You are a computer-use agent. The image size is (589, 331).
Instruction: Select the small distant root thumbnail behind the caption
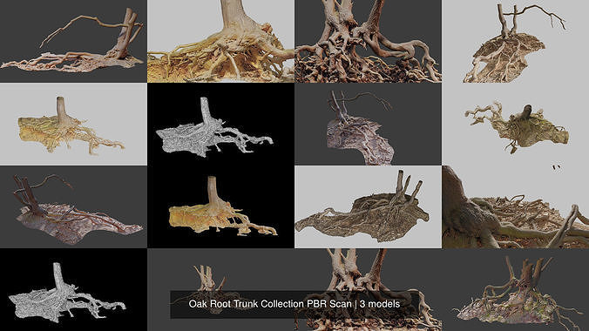[221, 290]
